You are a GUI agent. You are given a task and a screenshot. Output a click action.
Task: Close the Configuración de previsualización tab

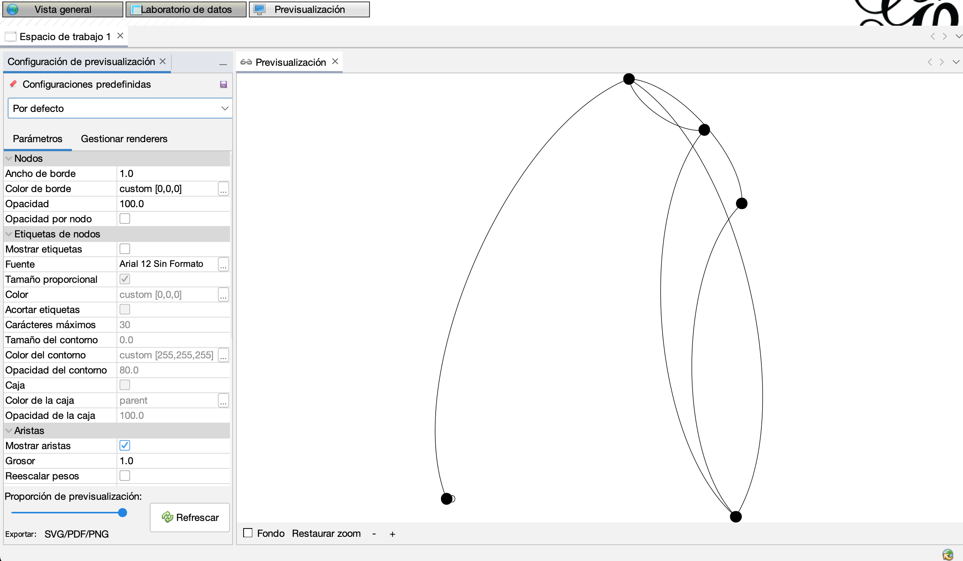(162, 61)
